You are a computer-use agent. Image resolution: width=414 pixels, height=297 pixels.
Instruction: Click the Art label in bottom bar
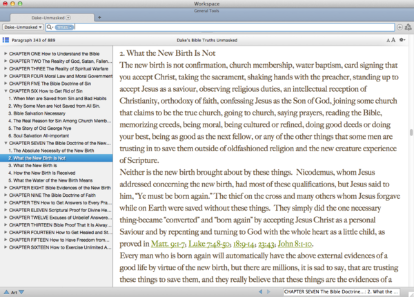click(x=14, y=292)
